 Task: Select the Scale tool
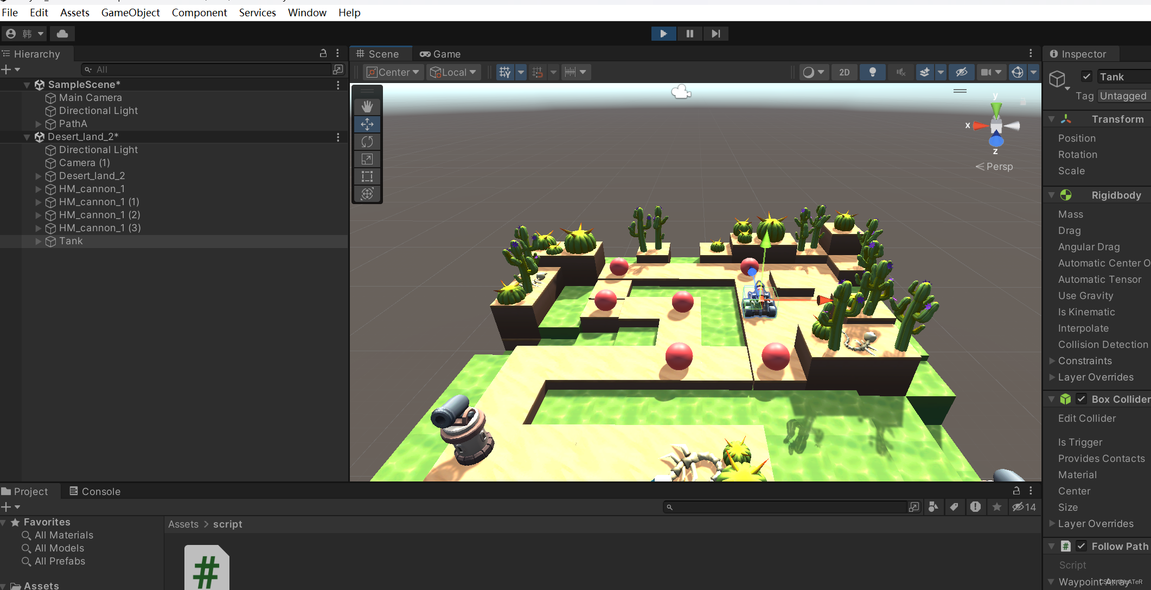point(367,159)
